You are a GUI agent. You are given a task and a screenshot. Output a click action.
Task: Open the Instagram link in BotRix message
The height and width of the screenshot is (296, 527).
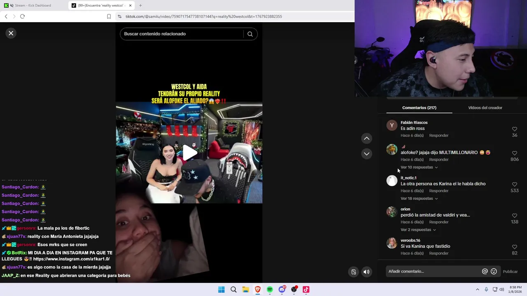pos(71,259)
